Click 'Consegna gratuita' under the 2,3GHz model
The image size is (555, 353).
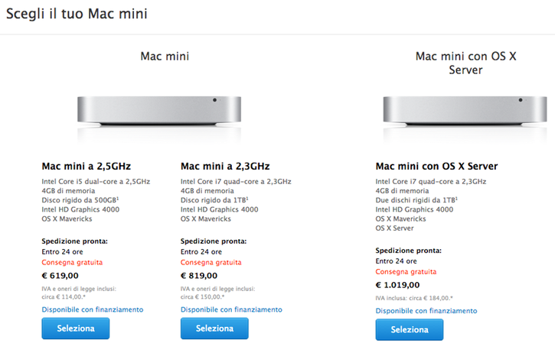211,262
